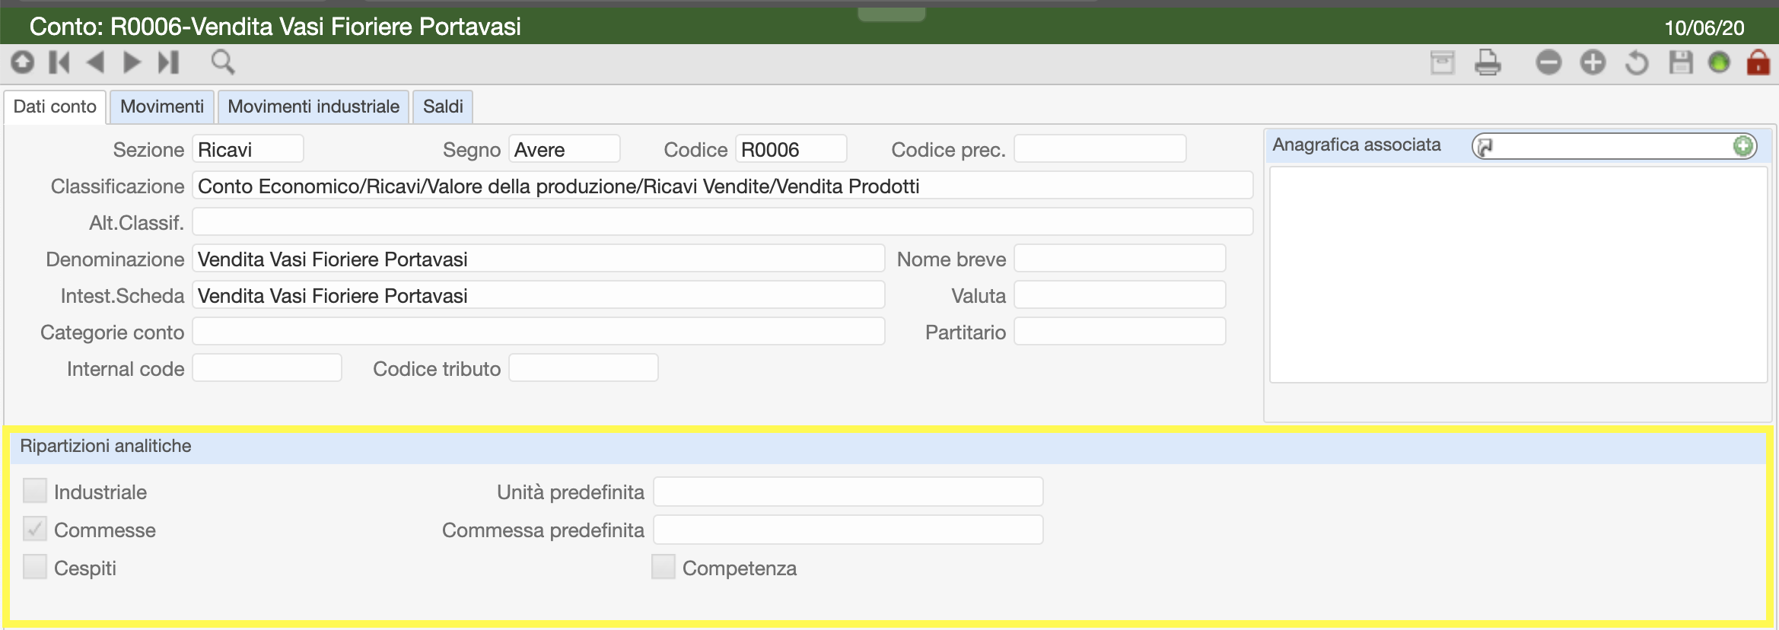Go to the first record

coord(59,62)
